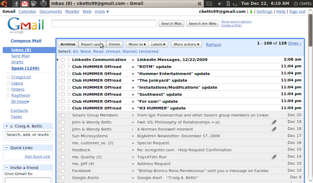Image resolution: width=313 pixels, height=183 pixels.
Task: Star the "ROTM" update email
Action: (69, 66)
